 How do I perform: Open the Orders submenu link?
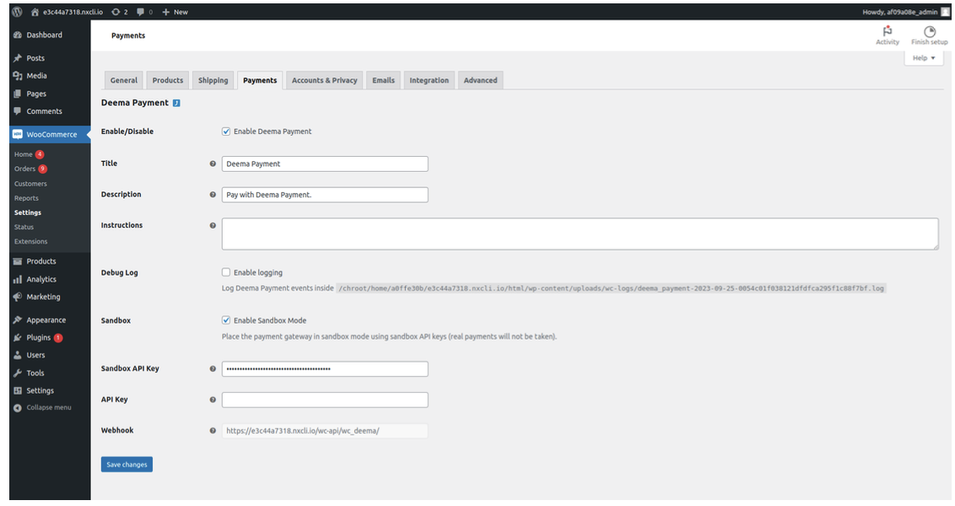[25, 169]
